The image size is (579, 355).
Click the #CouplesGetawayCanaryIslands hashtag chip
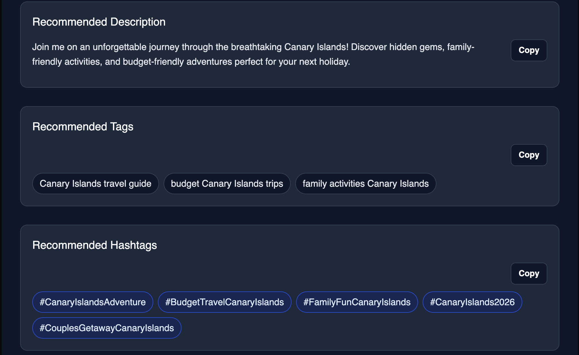(x=107, y=328)
